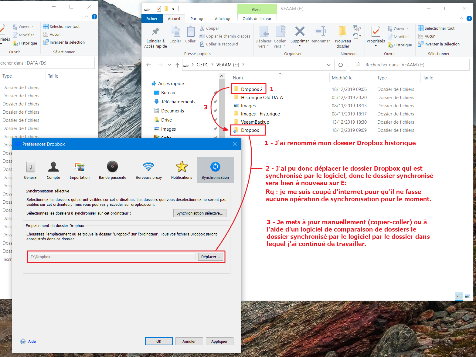Open the Serveurs proxy preferences tab
476x357 pixels.
pyautogui.click(x=149, y=170)
